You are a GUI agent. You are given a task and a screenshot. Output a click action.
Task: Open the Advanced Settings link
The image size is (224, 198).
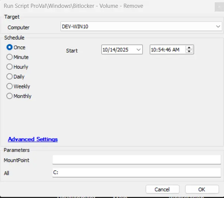(x=33, y=139)
